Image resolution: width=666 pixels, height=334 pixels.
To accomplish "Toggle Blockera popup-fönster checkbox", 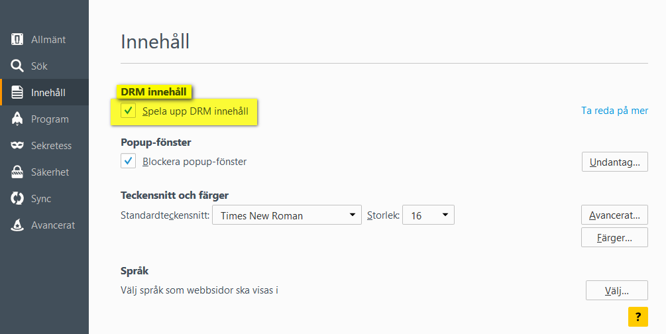I will pyautogui.click(x=129, y=161).
